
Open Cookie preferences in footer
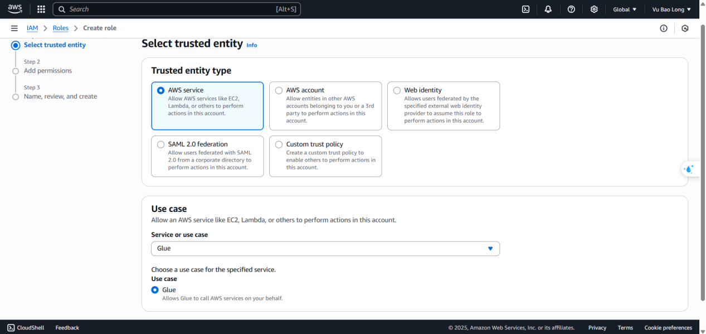(x=668, y=328)
